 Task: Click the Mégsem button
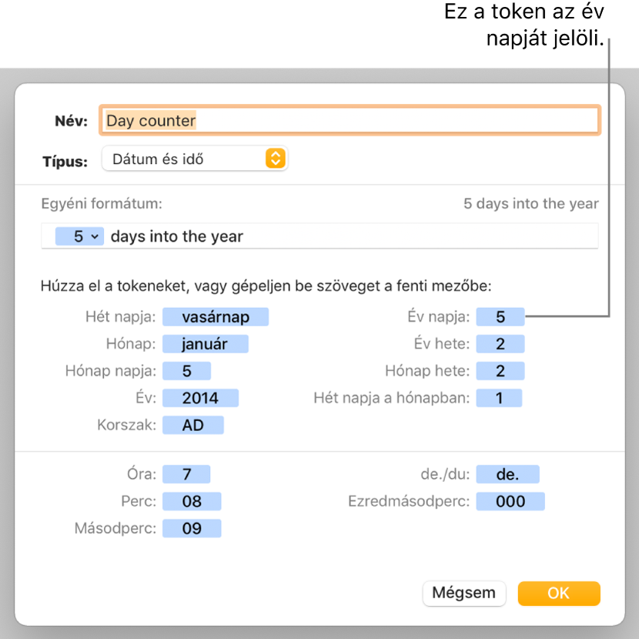(463, 593)
